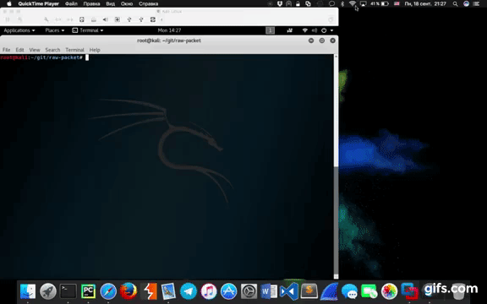Viewport: 487px width, 304px height.
Task: Click the VM sound device speaker icon
Action: point(106,19)
